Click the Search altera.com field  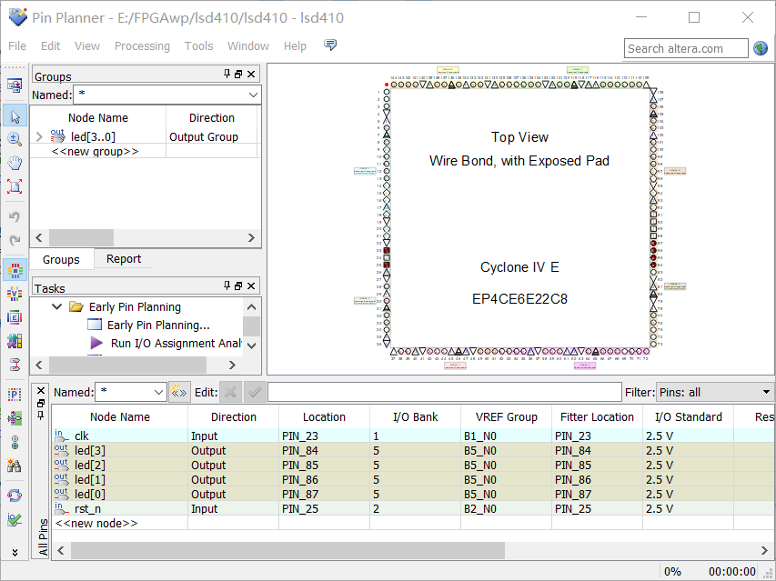point(686,48)
